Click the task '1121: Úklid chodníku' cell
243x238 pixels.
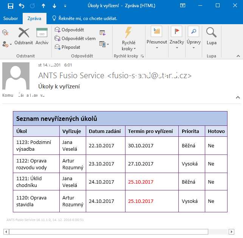[x=36, y=182]
